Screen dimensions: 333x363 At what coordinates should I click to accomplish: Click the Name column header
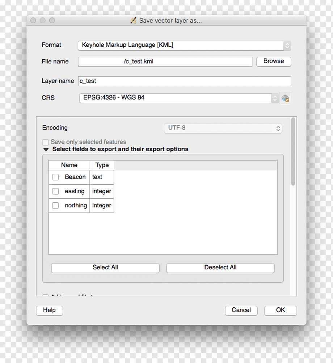point(69,165)
